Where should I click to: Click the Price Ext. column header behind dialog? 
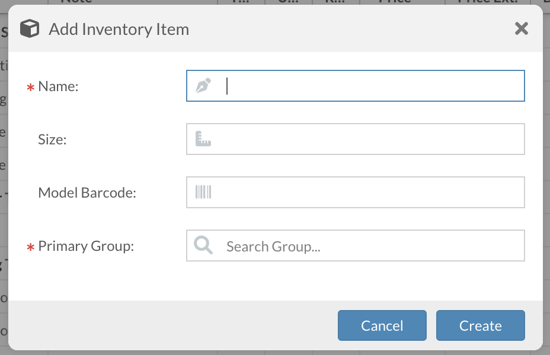click(x=486, y=2)
